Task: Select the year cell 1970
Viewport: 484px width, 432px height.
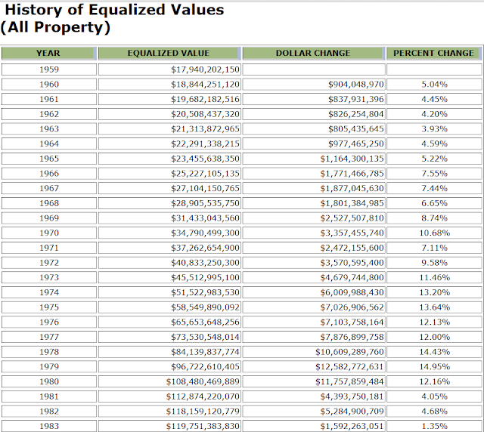Action: 49,233
